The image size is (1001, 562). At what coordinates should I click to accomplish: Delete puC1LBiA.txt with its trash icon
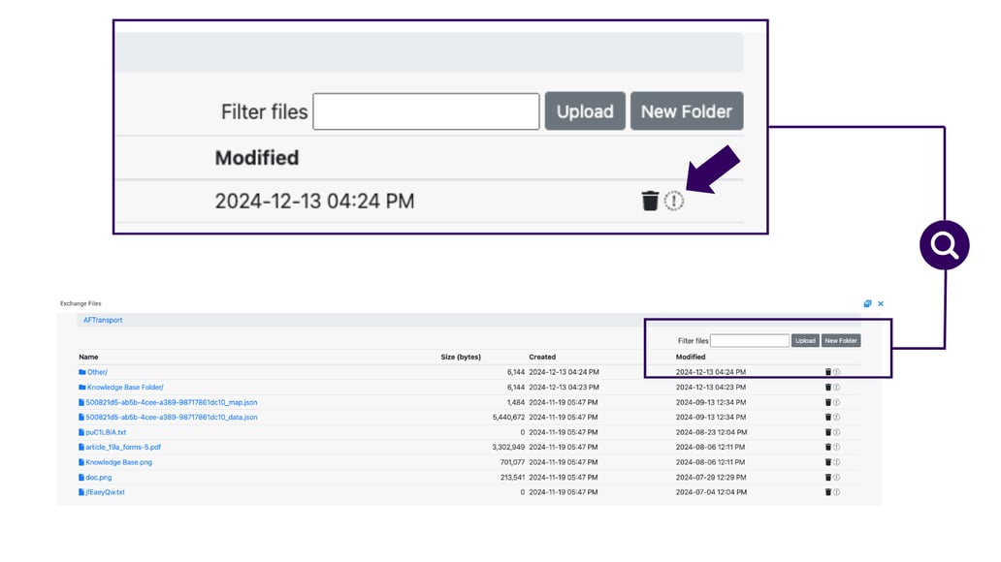click(x=828, y=432)
